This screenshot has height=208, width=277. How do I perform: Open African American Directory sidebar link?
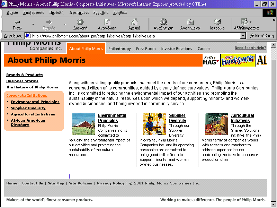(x=28, y=122)
